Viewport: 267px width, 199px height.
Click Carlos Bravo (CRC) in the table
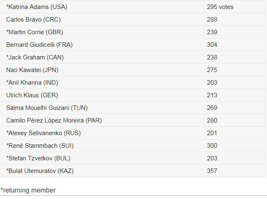click(x=33, y=20)
